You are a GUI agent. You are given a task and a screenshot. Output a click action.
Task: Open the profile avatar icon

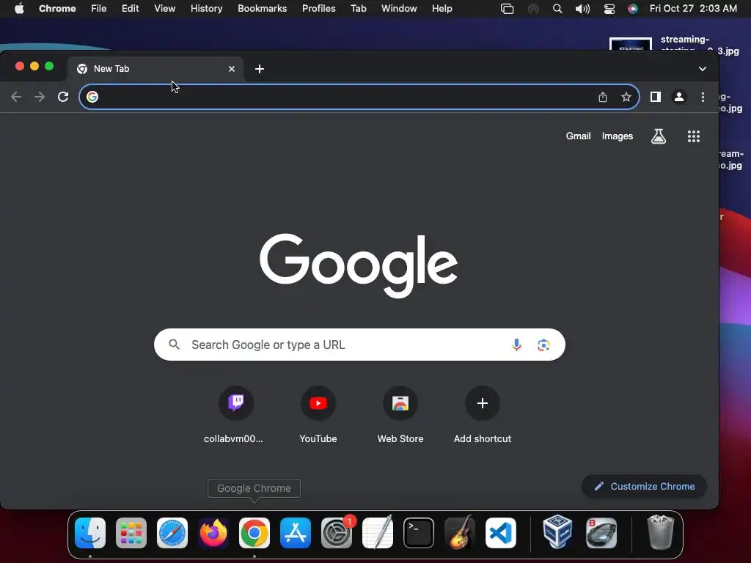click(678, 97)
